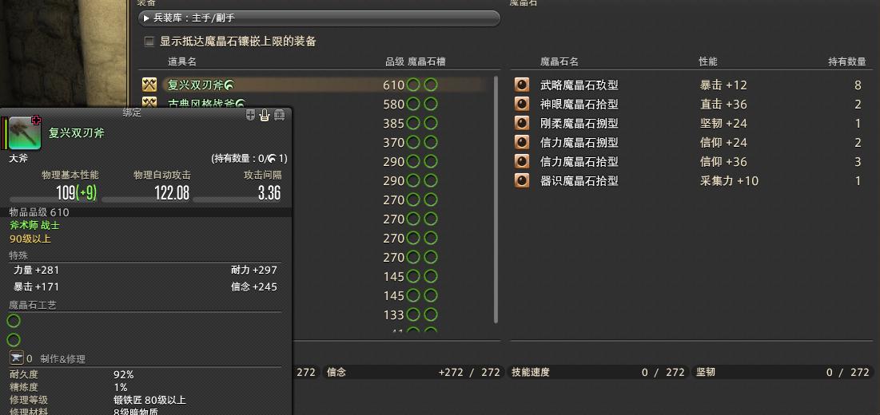The image size is (880, 415).
Task: Click the lower empty 魔晶石工艺 slot in the tooltip
Action: coord(14,340)
